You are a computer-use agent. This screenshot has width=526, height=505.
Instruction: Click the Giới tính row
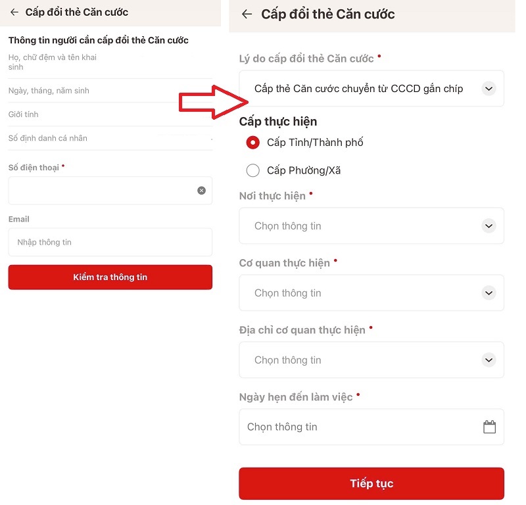[110, 114]
